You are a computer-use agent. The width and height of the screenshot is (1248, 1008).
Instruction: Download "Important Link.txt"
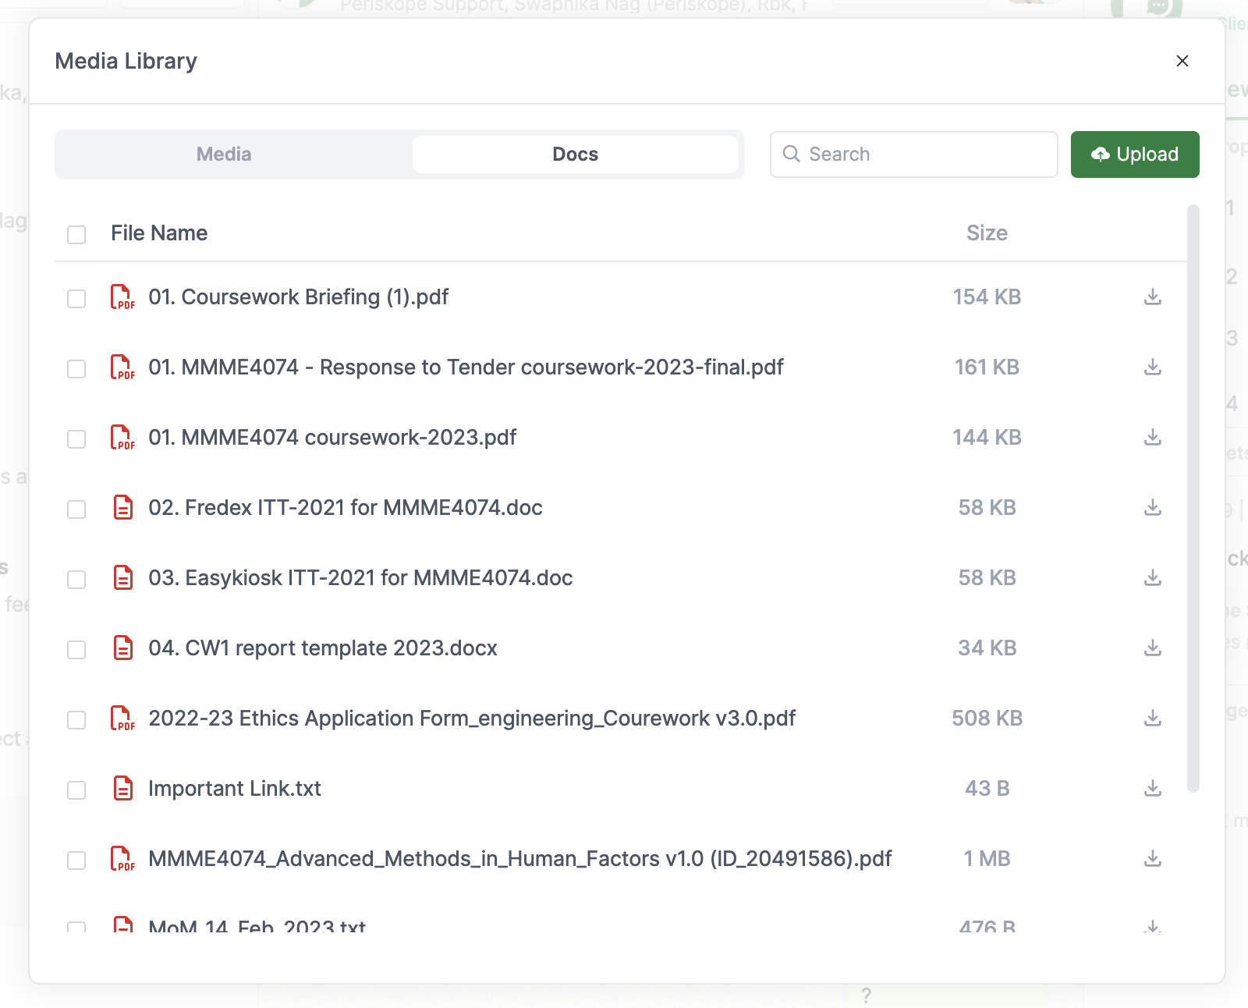[x=1152, y=789]
